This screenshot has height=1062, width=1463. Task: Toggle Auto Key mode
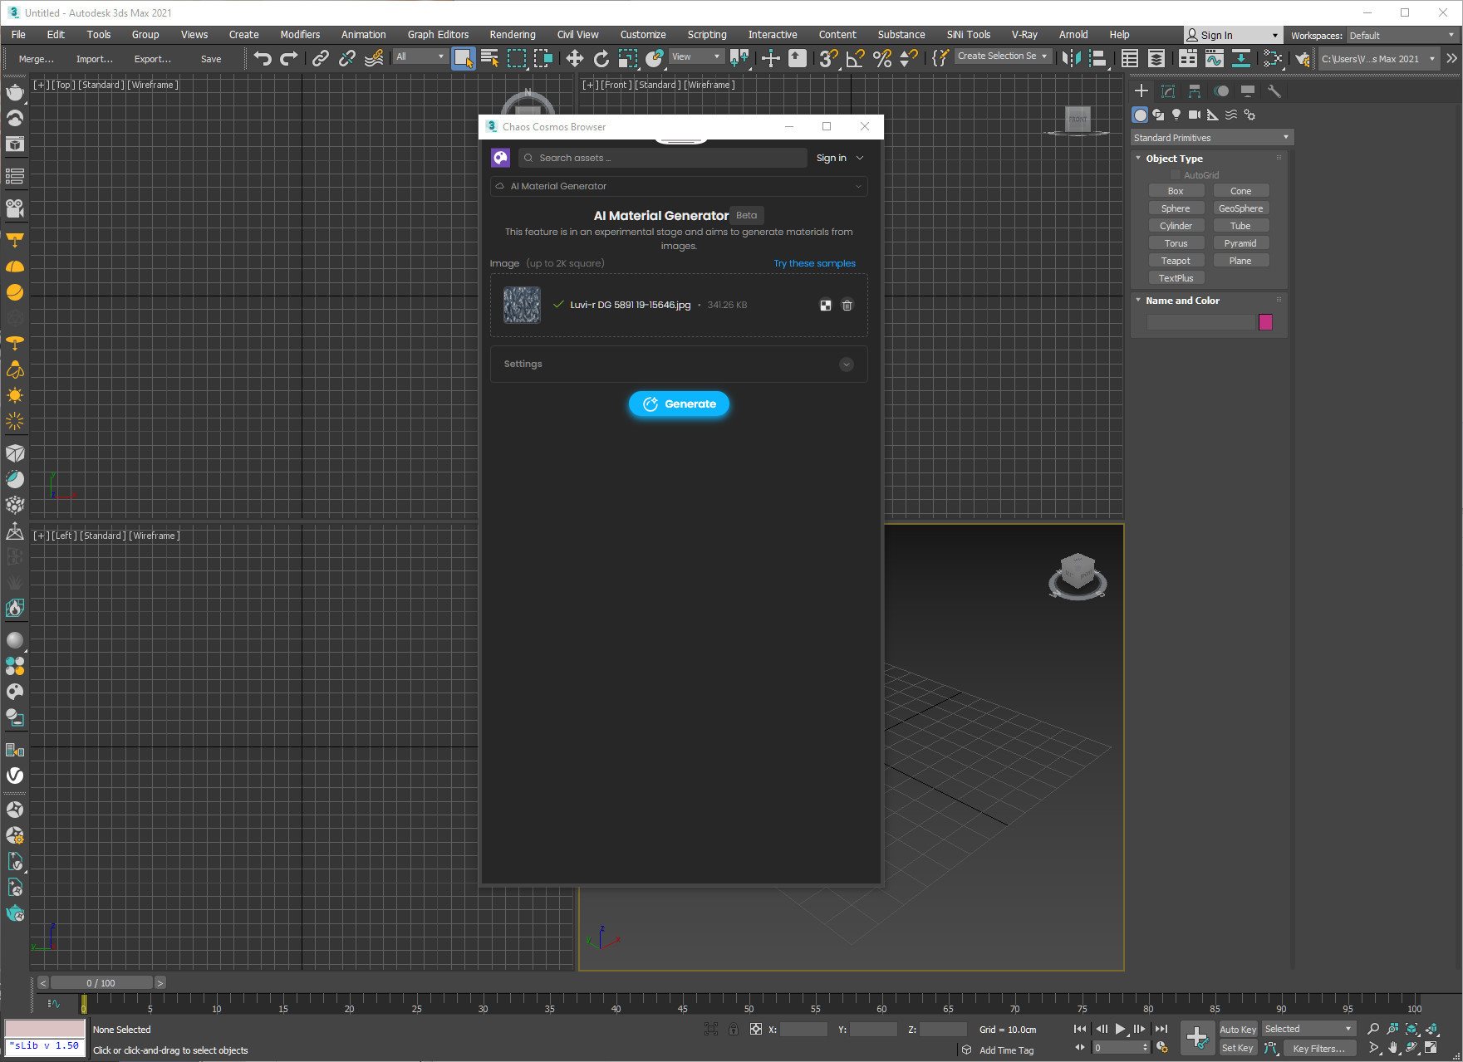1237,1030
